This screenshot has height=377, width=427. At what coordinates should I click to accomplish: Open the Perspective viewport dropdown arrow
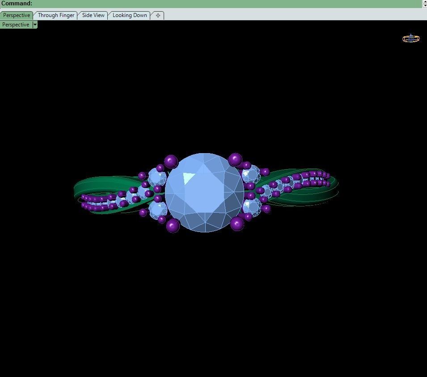click(35, 25)
